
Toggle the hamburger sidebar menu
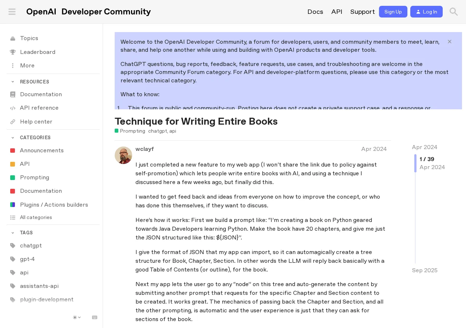pyautogui.click(x=12, y=12)
